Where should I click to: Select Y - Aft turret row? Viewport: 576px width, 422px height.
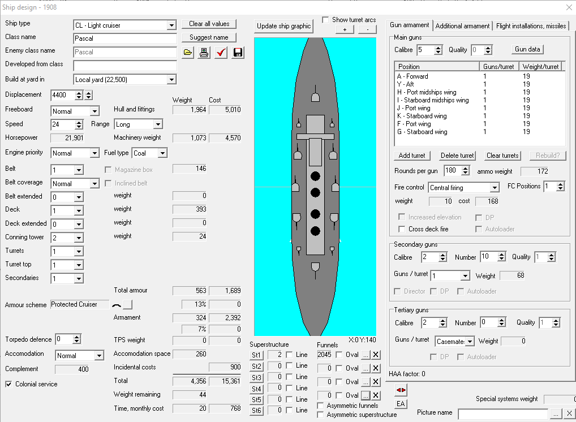tap(479, 84)
